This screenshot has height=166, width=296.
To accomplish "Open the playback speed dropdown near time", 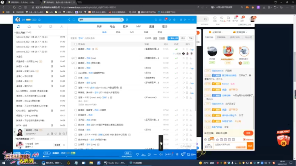I will tap(128, 153).
